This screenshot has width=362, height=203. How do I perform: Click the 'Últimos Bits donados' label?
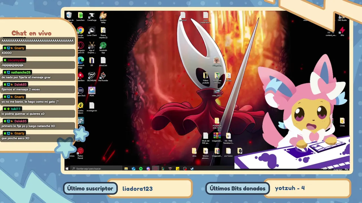pyautogui.click(x=238, y=189)
